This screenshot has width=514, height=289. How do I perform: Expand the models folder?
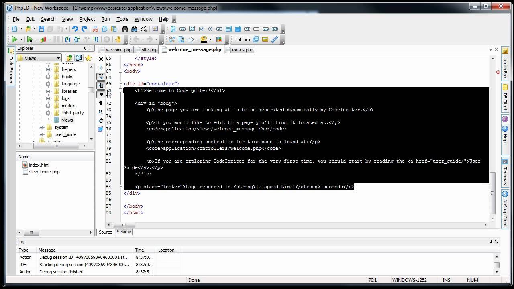[48, 106]
